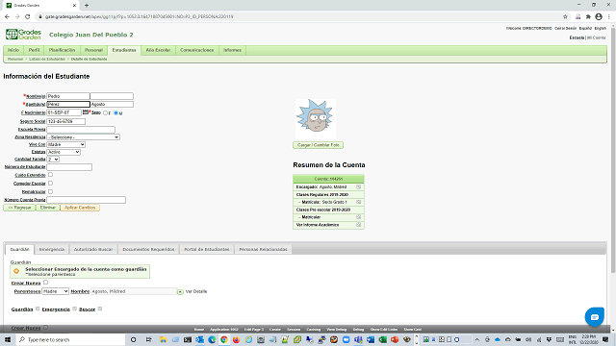Viewport: 616px width, 346px height.
Task: Click the edit icon beside Encargado Agosto, Mildred
Action: 358,187
